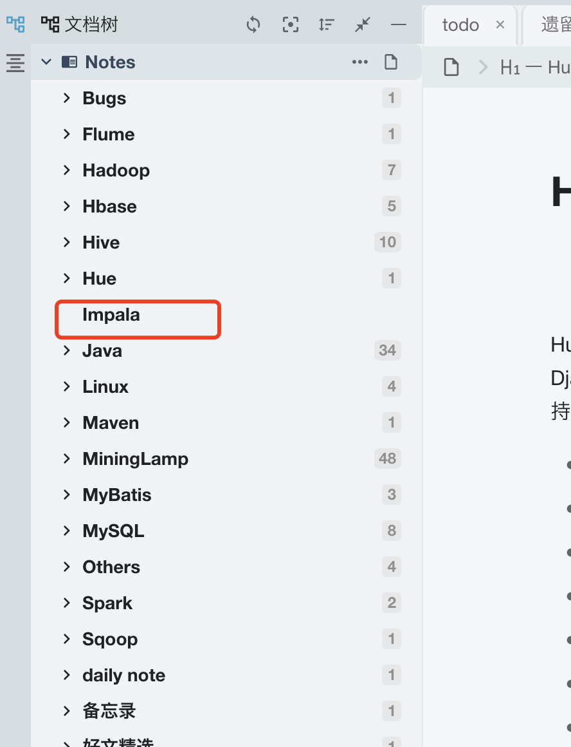Click the focus current document icon
The image size is (571, 747).
[291, 25]
